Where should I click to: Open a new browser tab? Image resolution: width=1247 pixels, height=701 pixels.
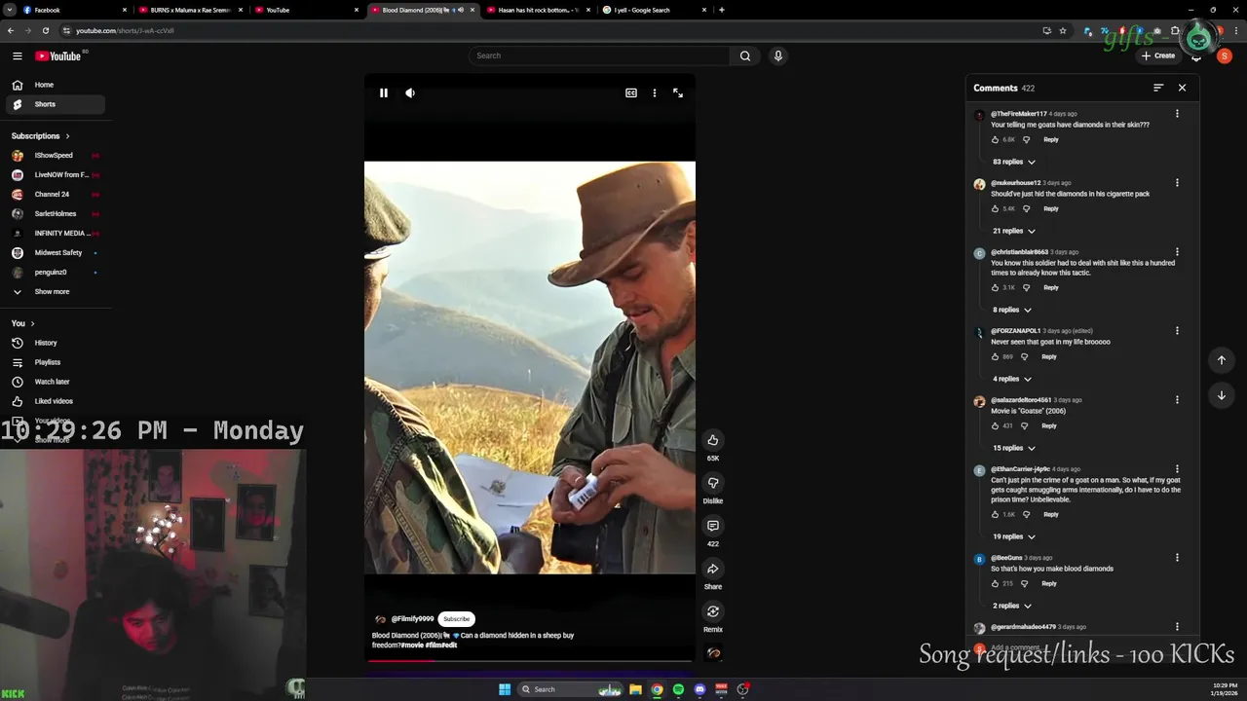[722, 10]
